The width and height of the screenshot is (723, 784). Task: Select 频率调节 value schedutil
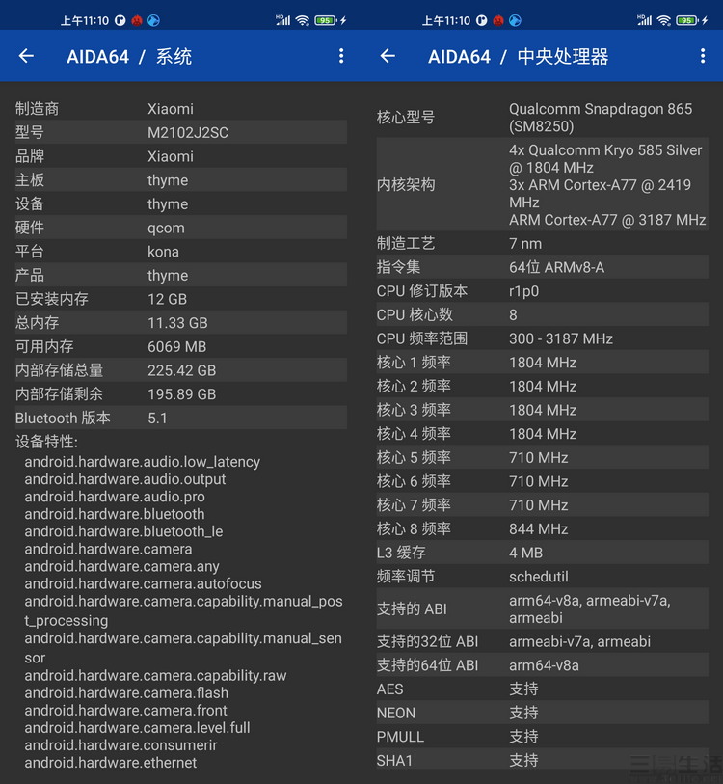coord(539,577)
